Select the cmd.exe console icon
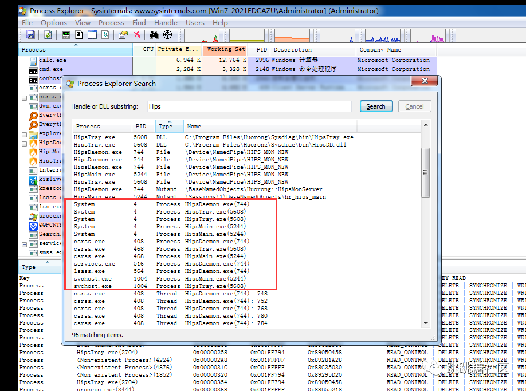The image size is (526, 391). click(x=33, y=70)
